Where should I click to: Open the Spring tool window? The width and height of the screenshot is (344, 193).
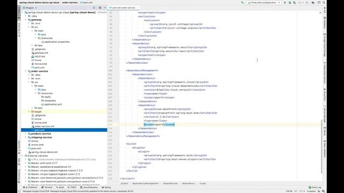pos(106,188)
